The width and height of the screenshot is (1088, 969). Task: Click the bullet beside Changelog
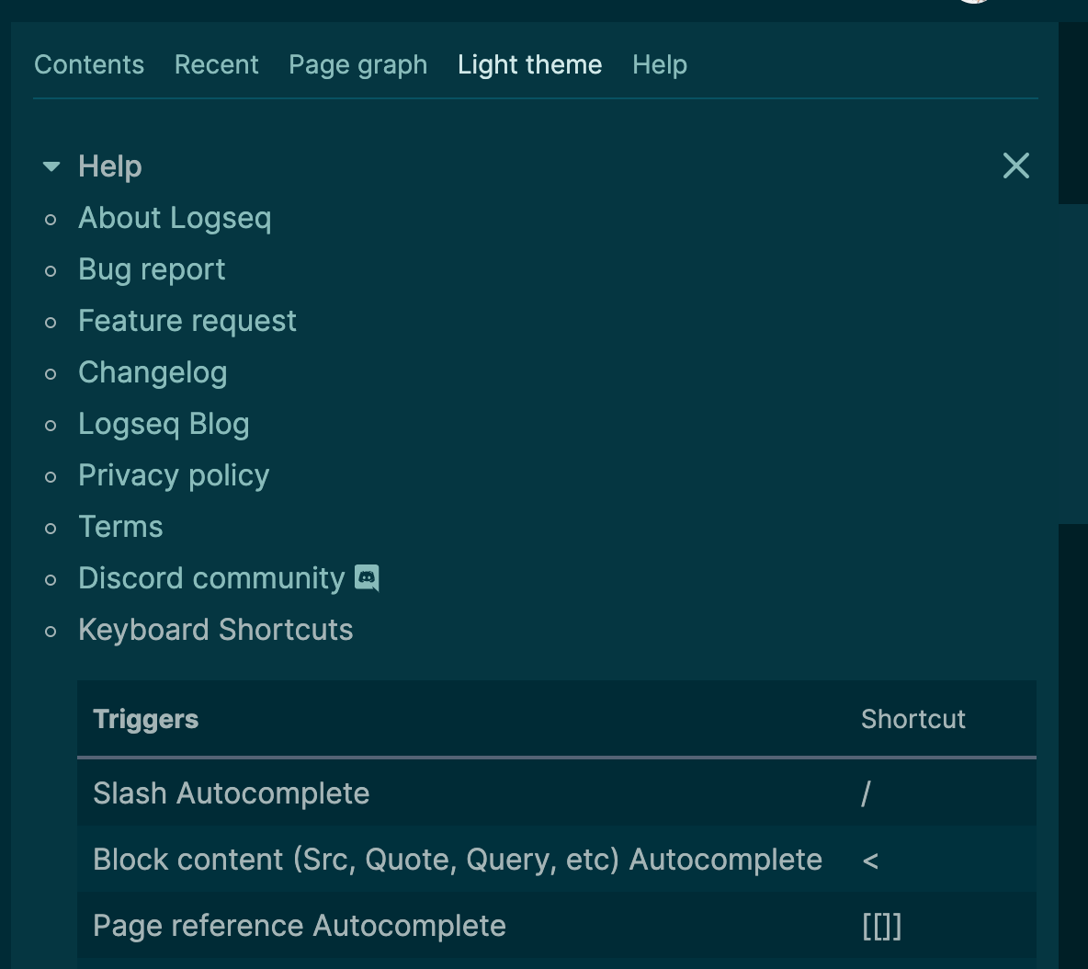[51, 373]
